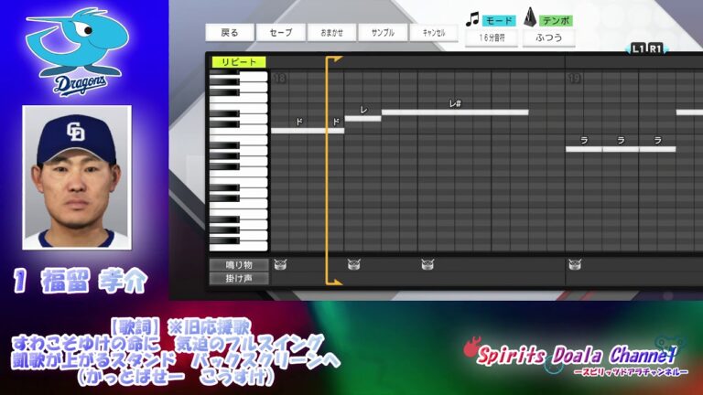Image resolution: width=703 pixels, height=395 pixels.
Task: Click the セーブ save button
Action: (280, 33)
